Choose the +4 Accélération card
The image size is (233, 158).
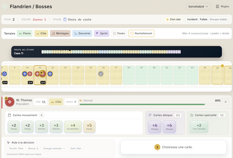point(73,127)
